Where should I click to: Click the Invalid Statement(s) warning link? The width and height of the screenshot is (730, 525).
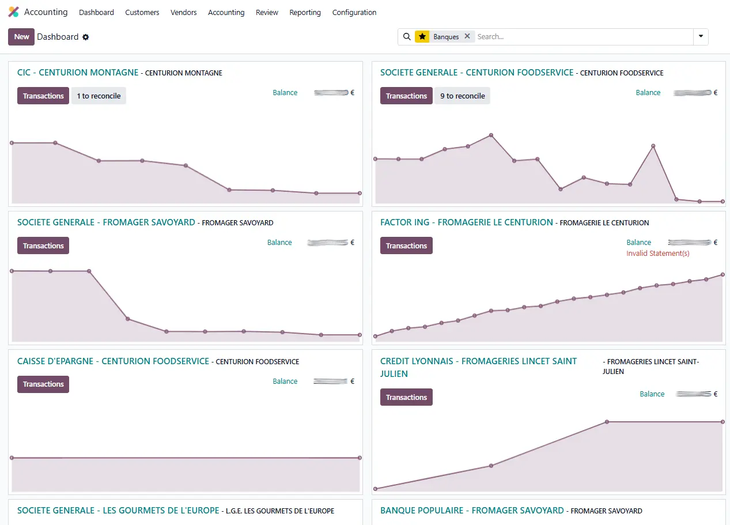click(658, 254)
